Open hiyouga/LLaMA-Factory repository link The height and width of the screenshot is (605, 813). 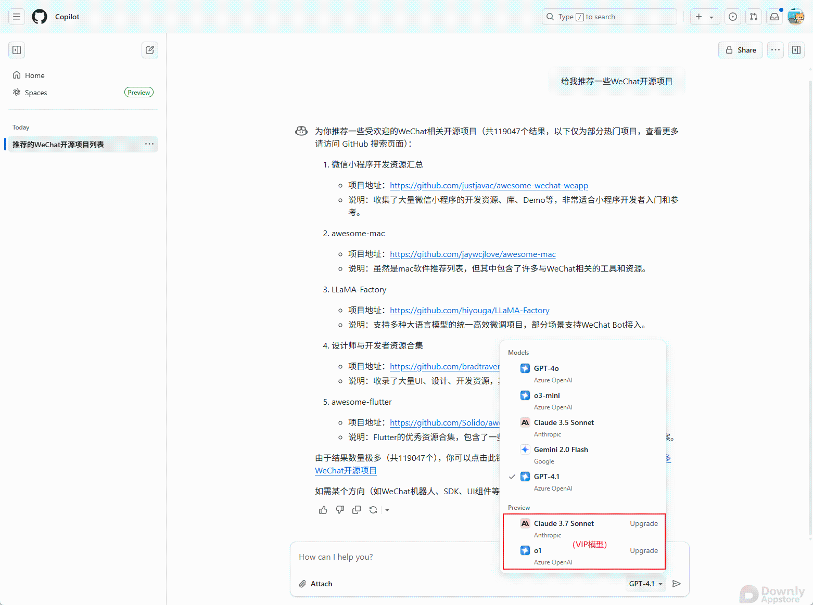469,310
